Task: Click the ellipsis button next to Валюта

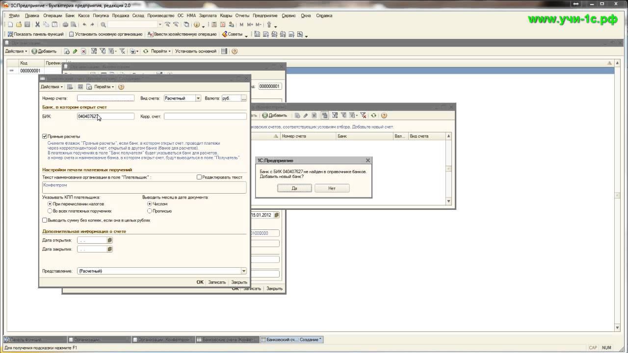Action: 244,98
